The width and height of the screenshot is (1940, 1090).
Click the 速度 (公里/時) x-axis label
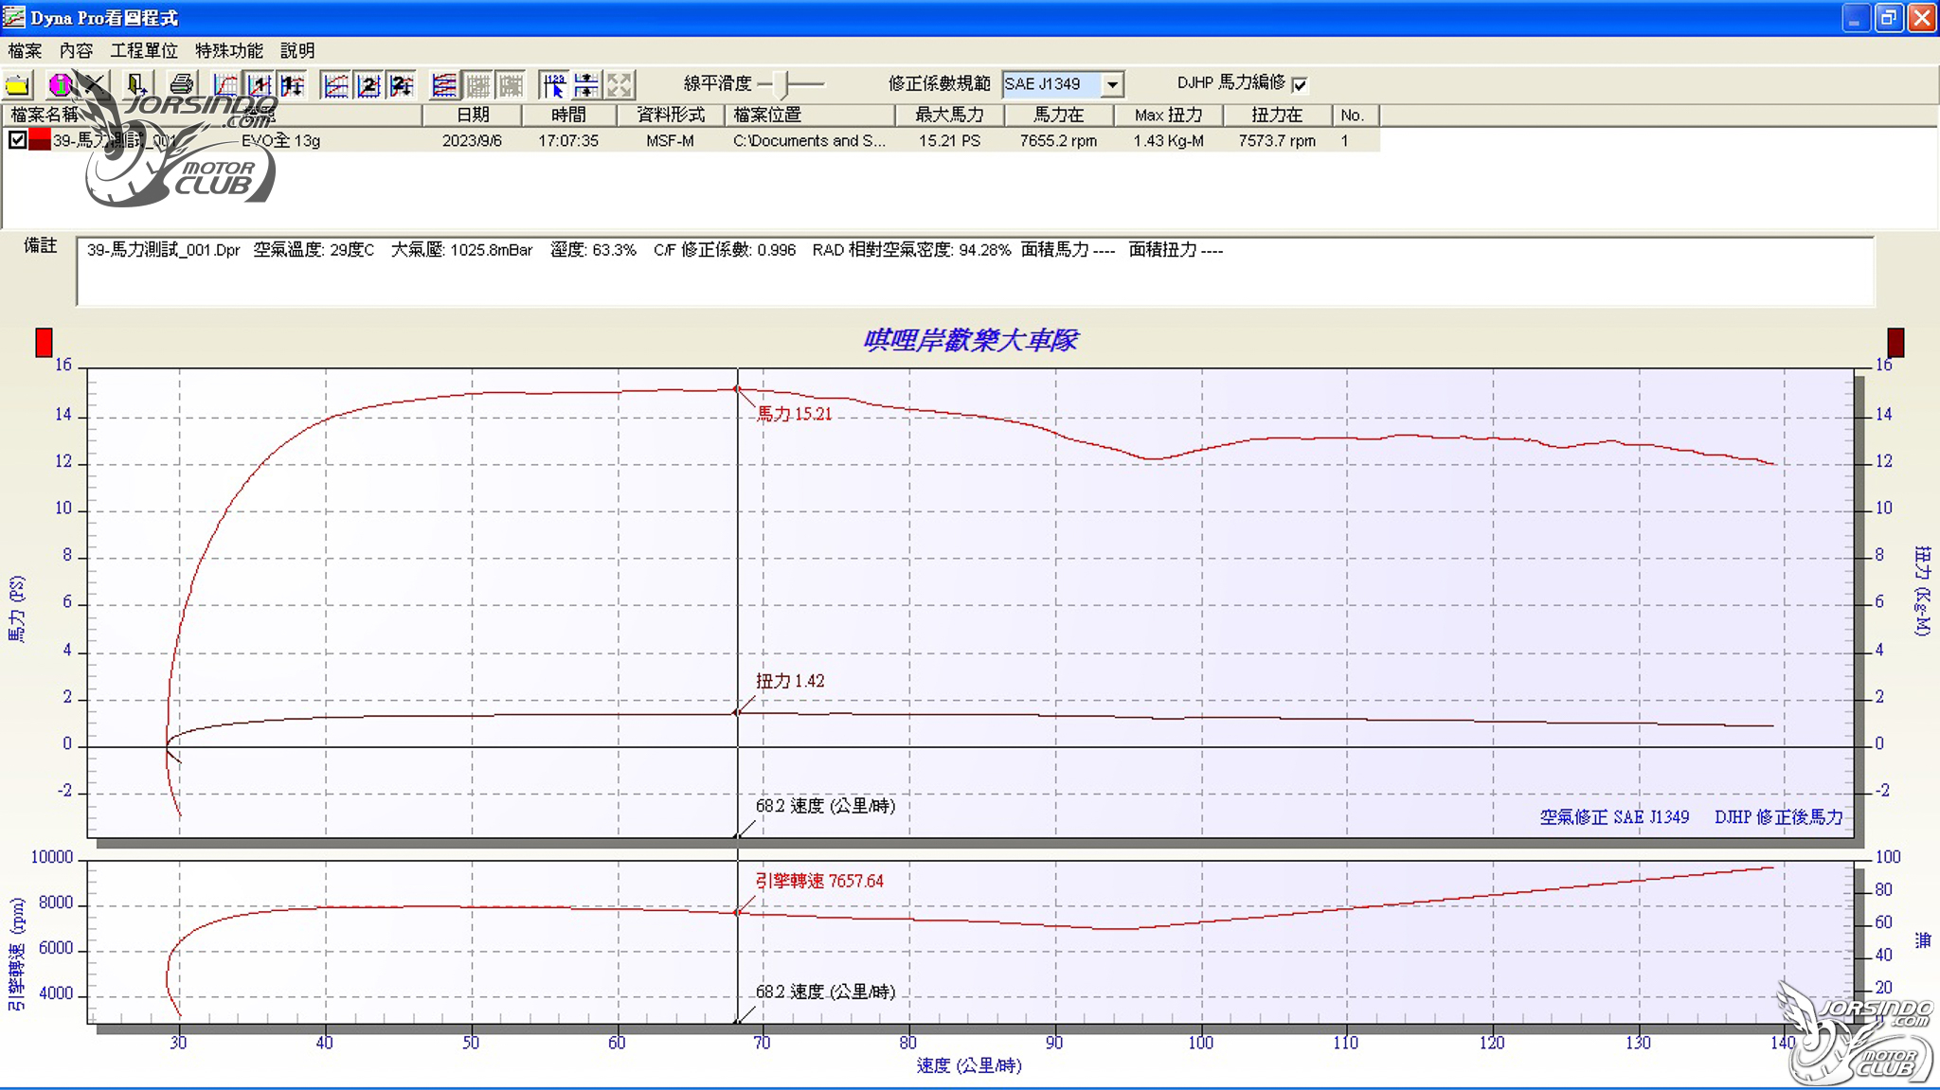pos(969,1065)
